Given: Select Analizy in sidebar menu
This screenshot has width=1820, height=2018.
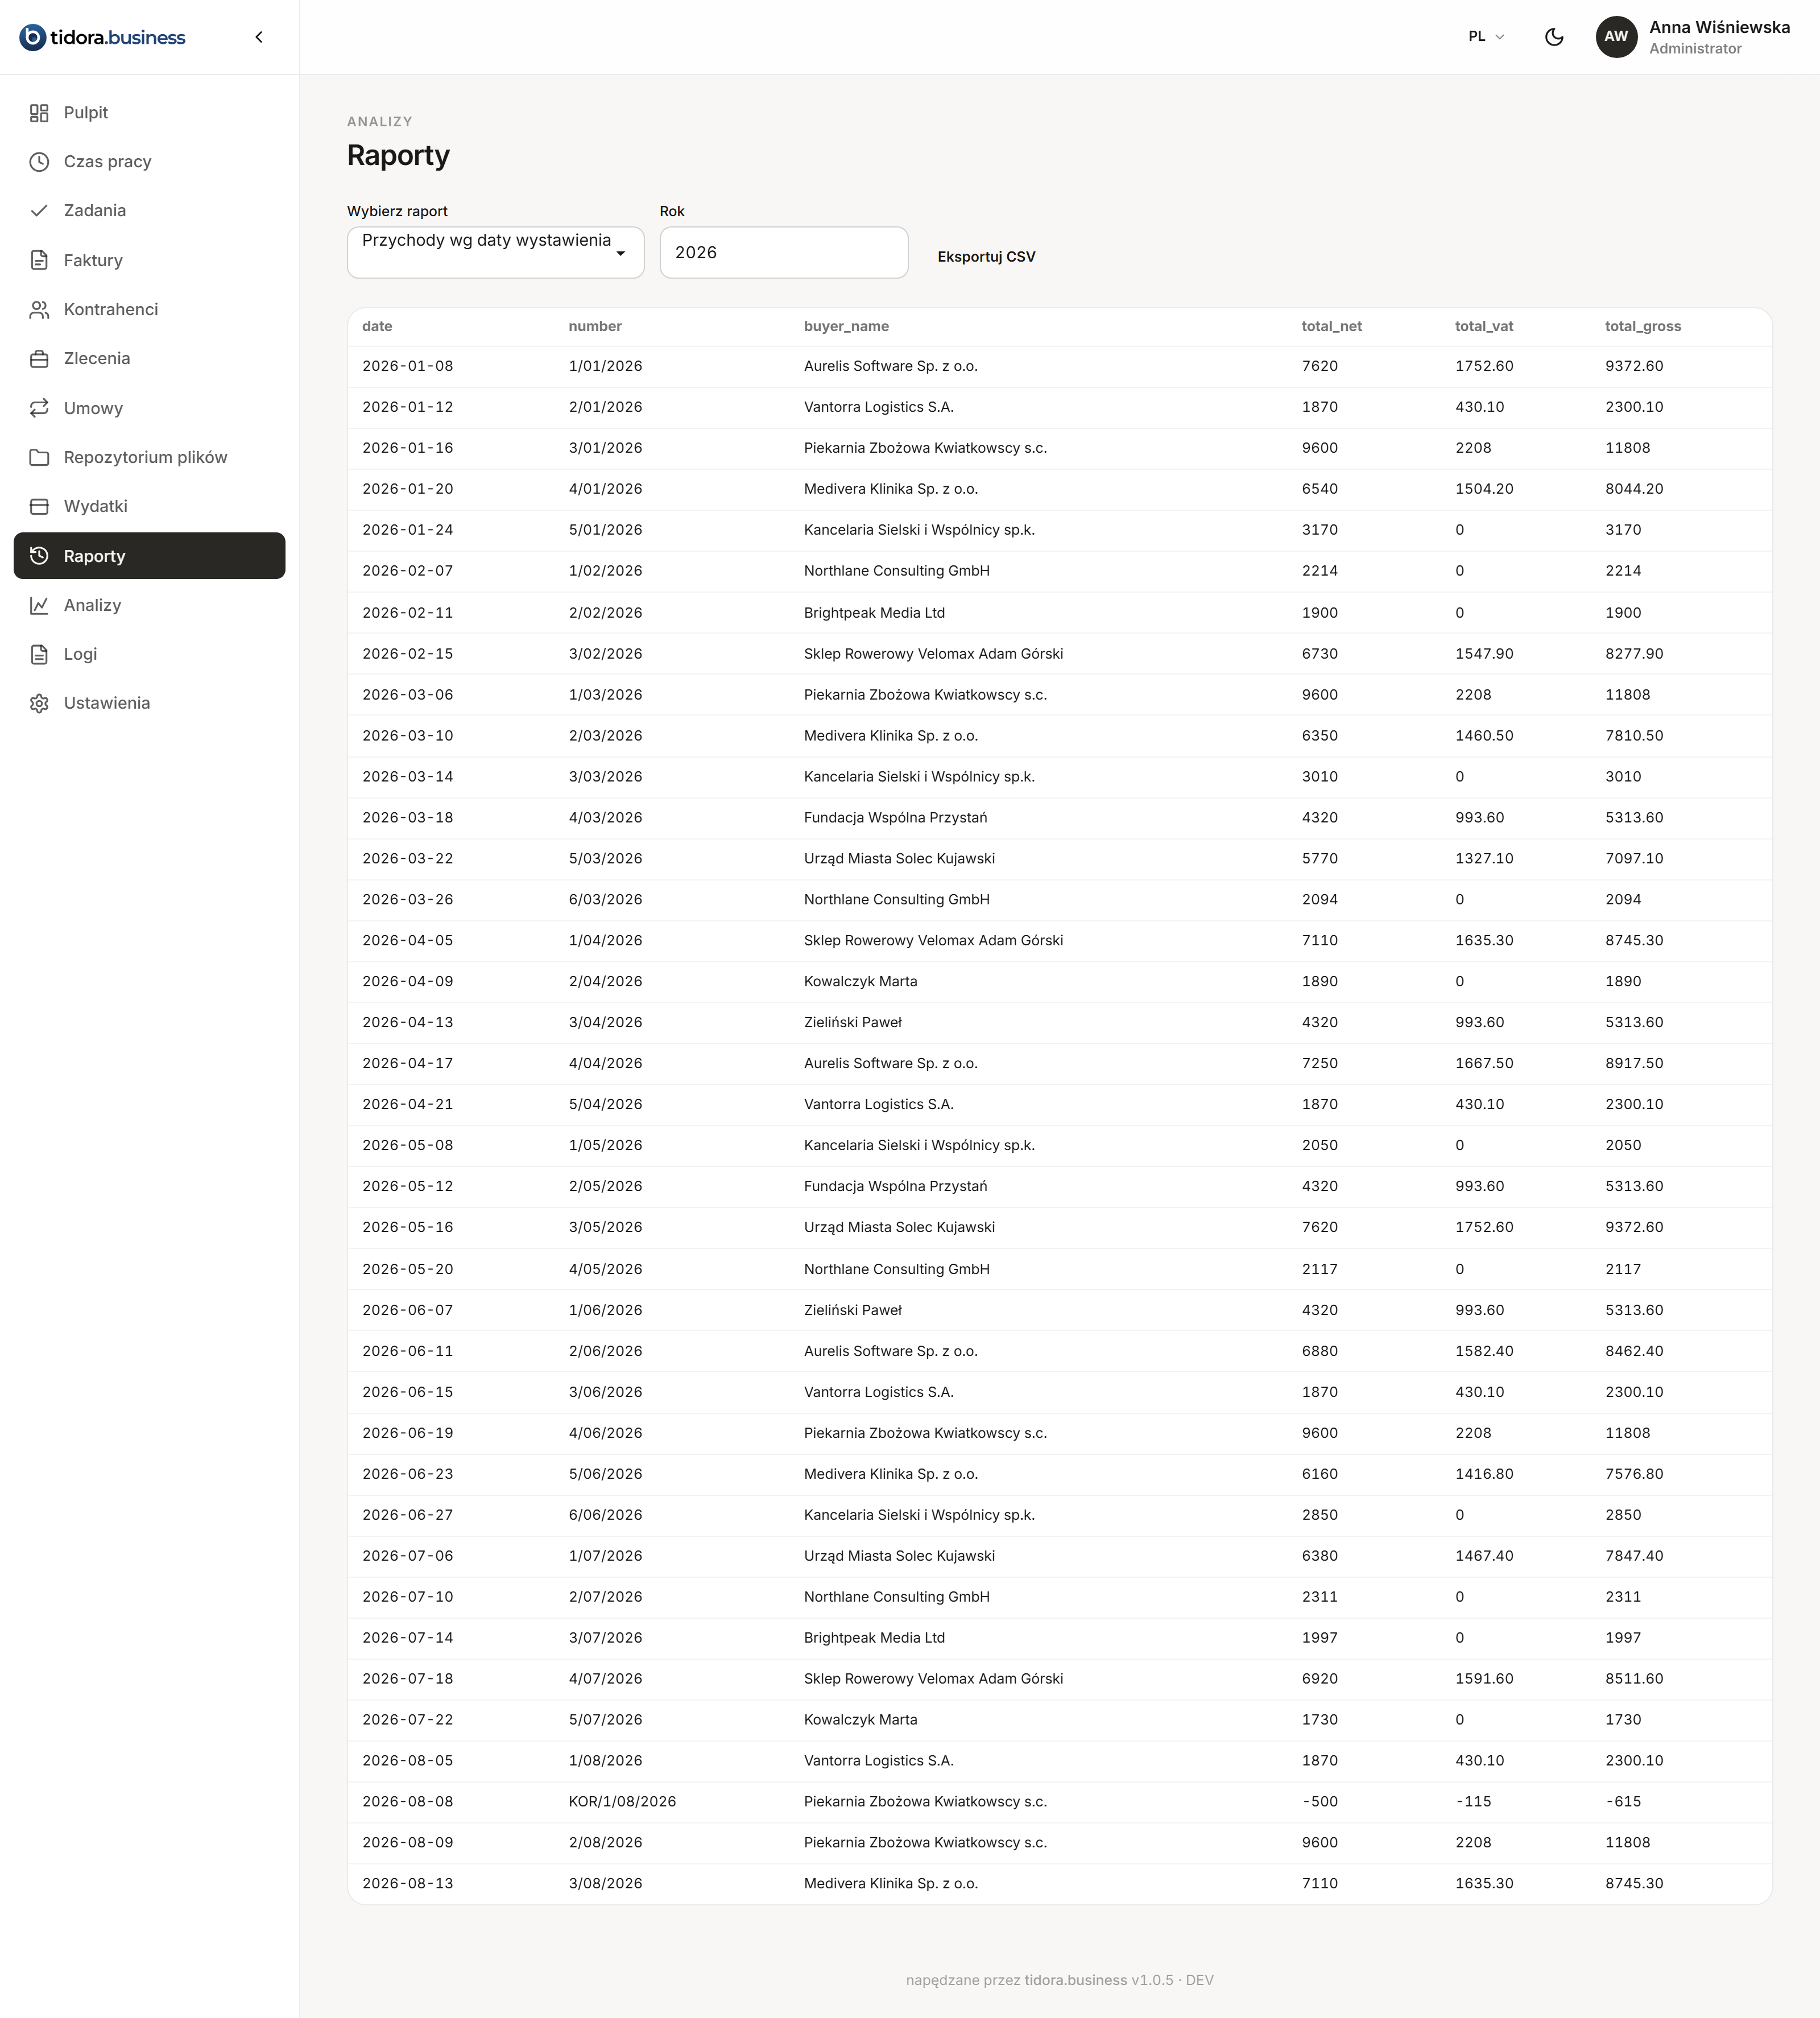Looking at the screenshot, I should tap(149, 605).
